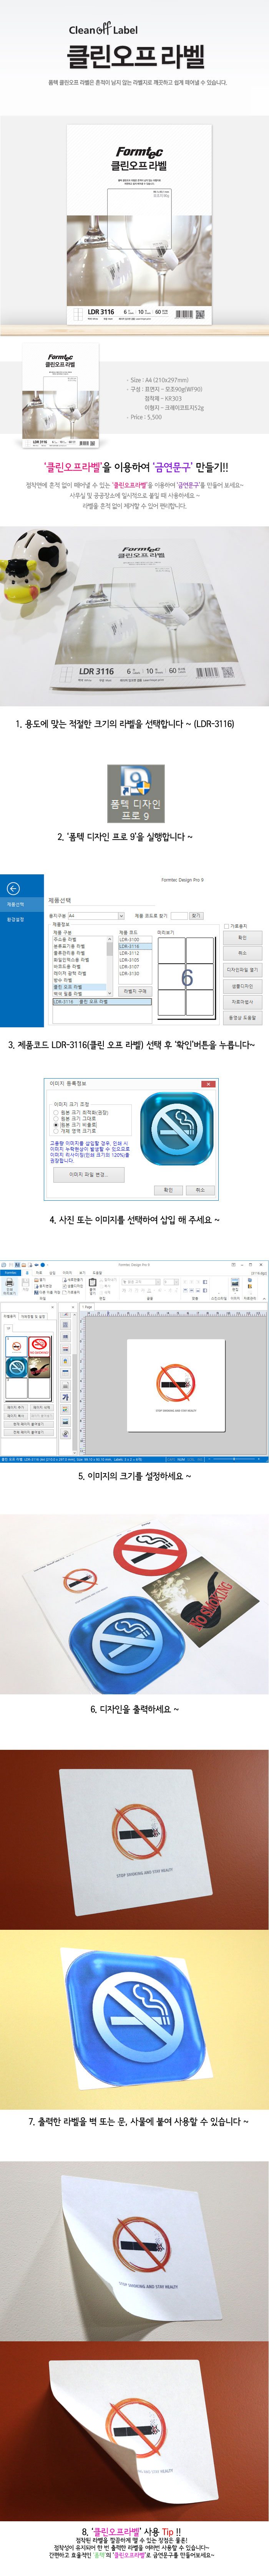Click the 제품 코드로 찾기 input field
This screenshot has width=269, height=2576.
click(x=179, y=915)
